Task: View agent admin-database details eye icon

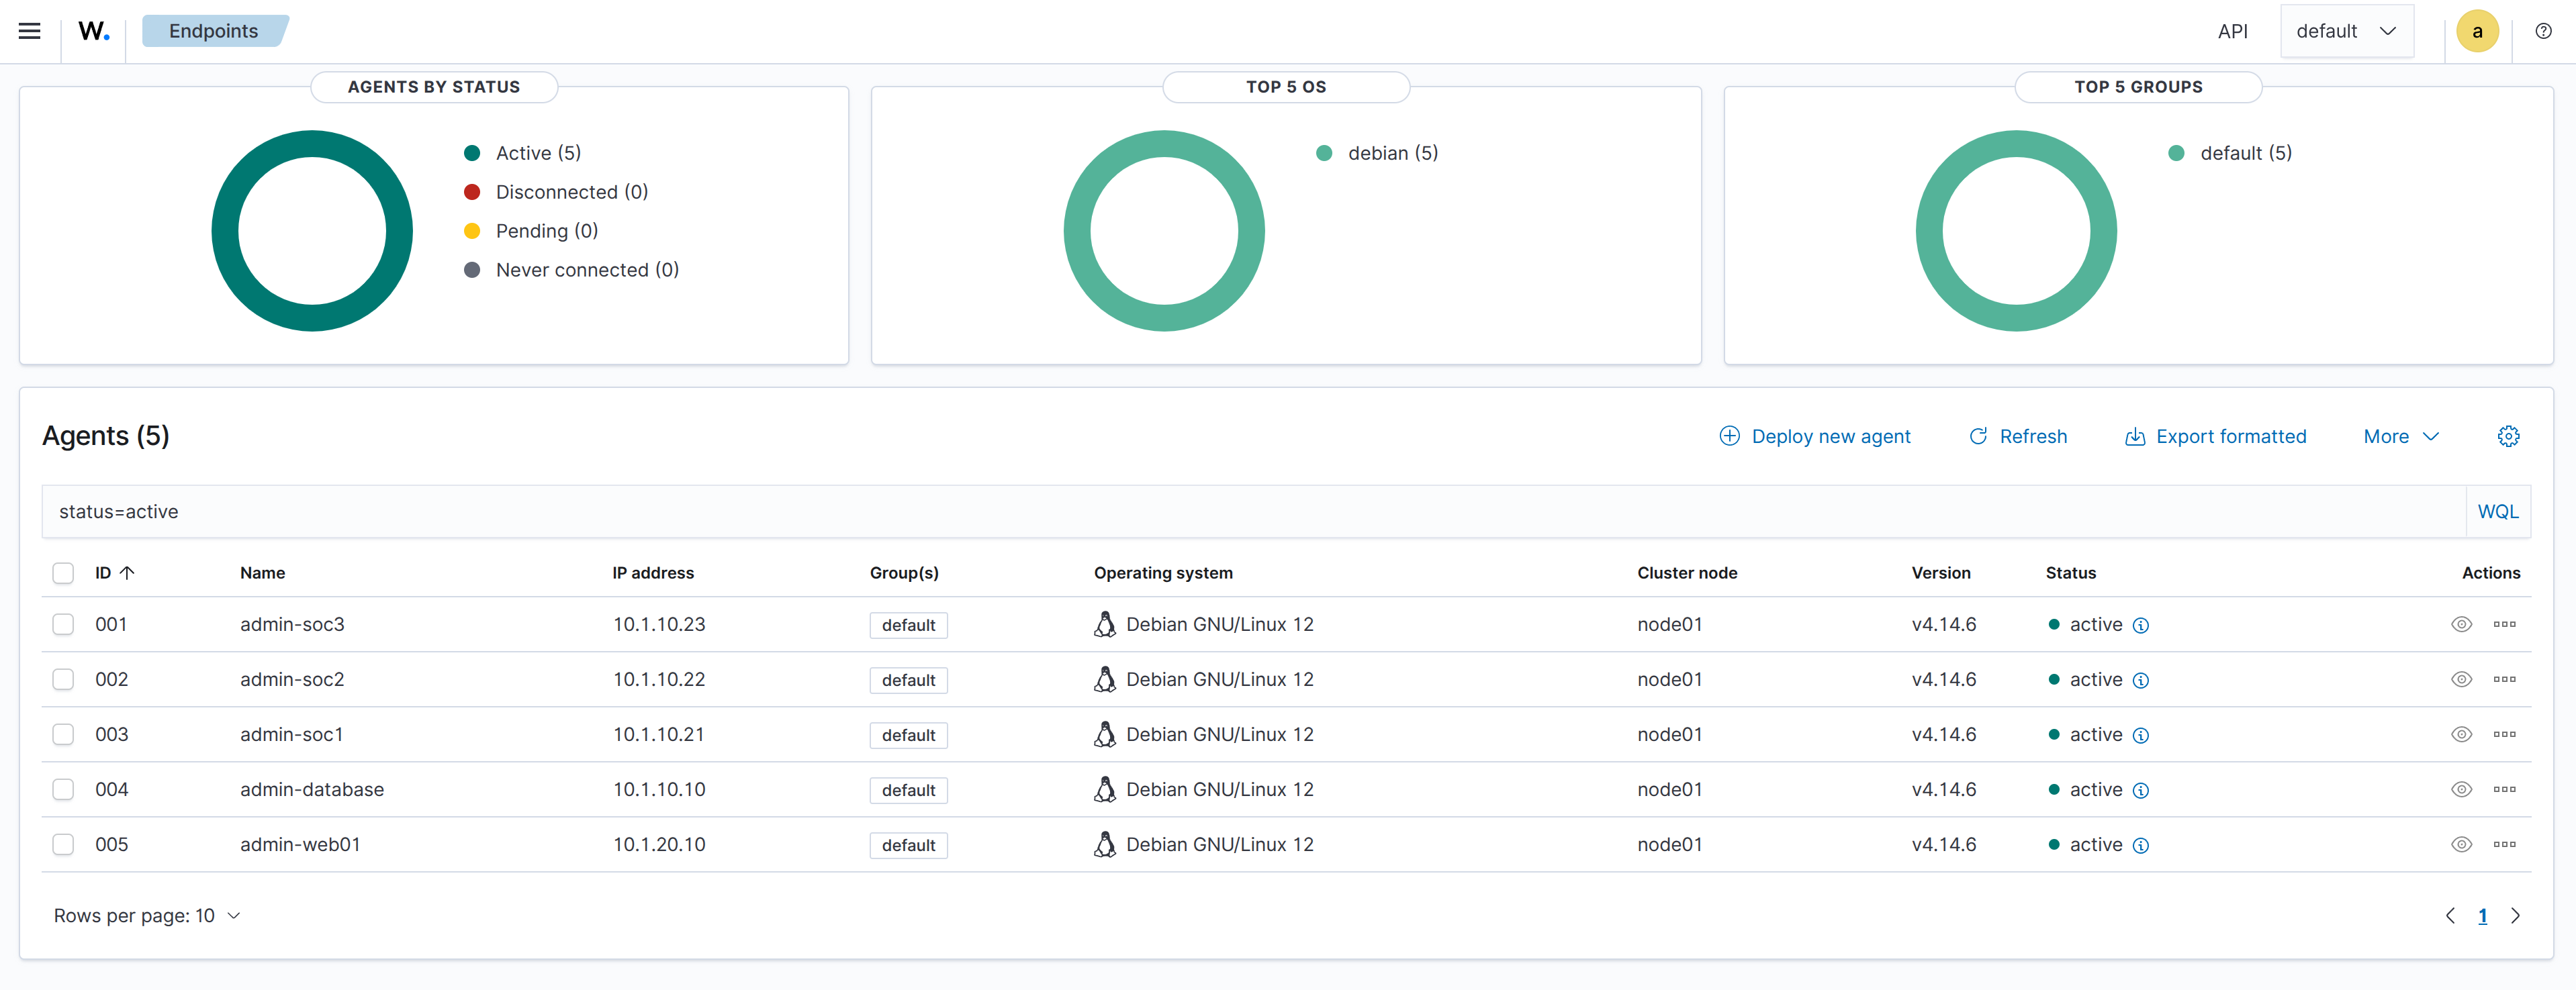Action: pos(2461,789)
